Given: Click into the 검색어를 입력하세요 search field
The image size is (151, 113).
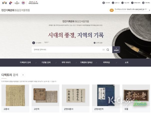Looking at the screenshot, I should (68, 50).
